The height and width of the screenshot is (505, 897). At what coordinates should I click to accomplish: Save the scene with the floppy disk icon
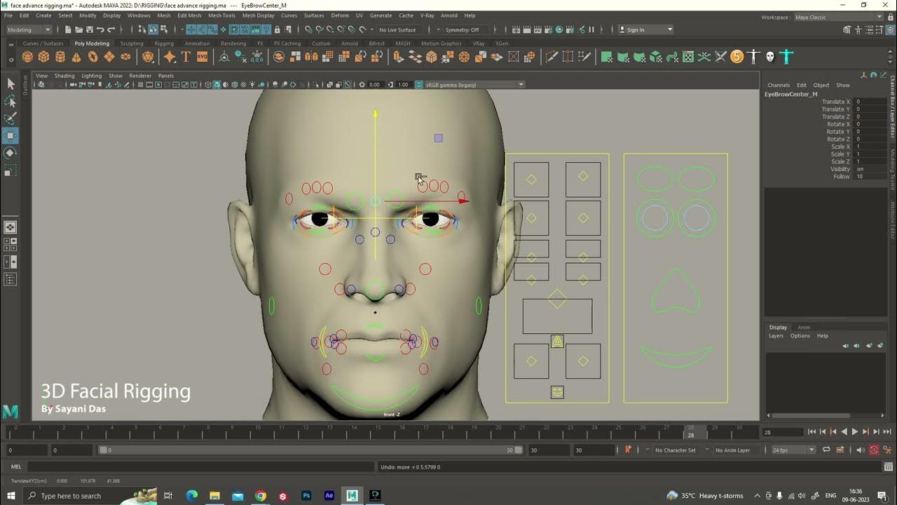(89, 29)
